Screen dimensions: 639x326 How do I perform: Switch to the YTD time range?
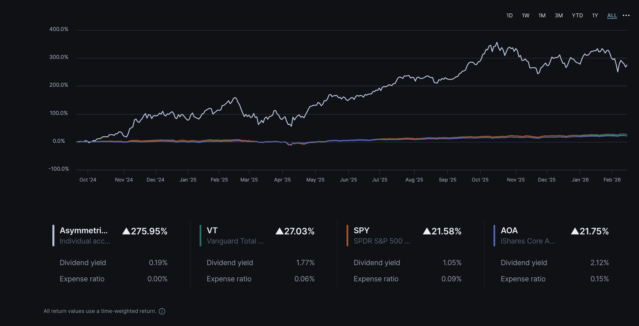(x=577, y=15)
